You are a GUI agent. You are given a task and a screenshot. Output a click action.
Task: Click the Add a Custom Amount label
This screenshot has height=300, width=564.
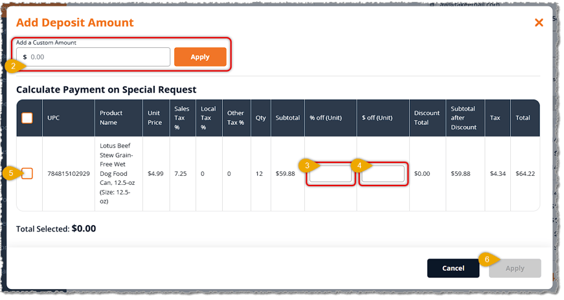tap(46, 43)
